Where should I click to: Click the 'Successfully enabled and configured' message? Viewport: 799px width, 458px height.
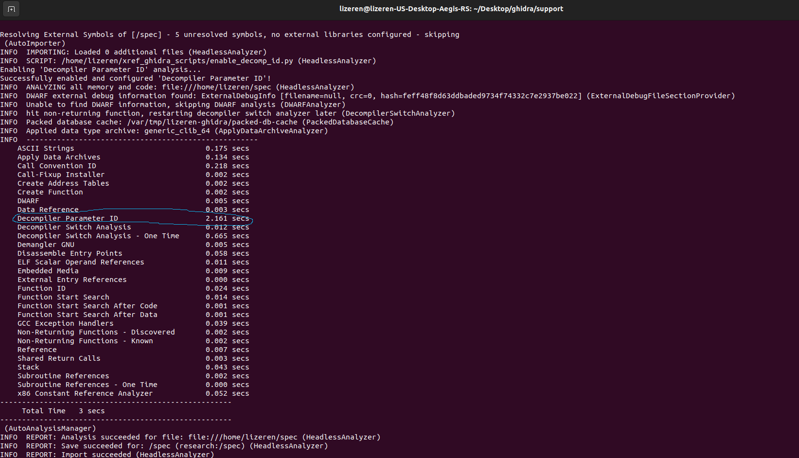[x=136, y=78]
